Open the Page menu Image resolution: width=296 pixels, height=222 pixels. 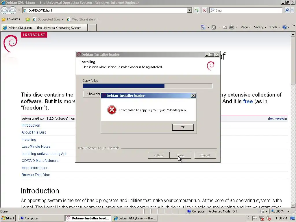point(246,27)
